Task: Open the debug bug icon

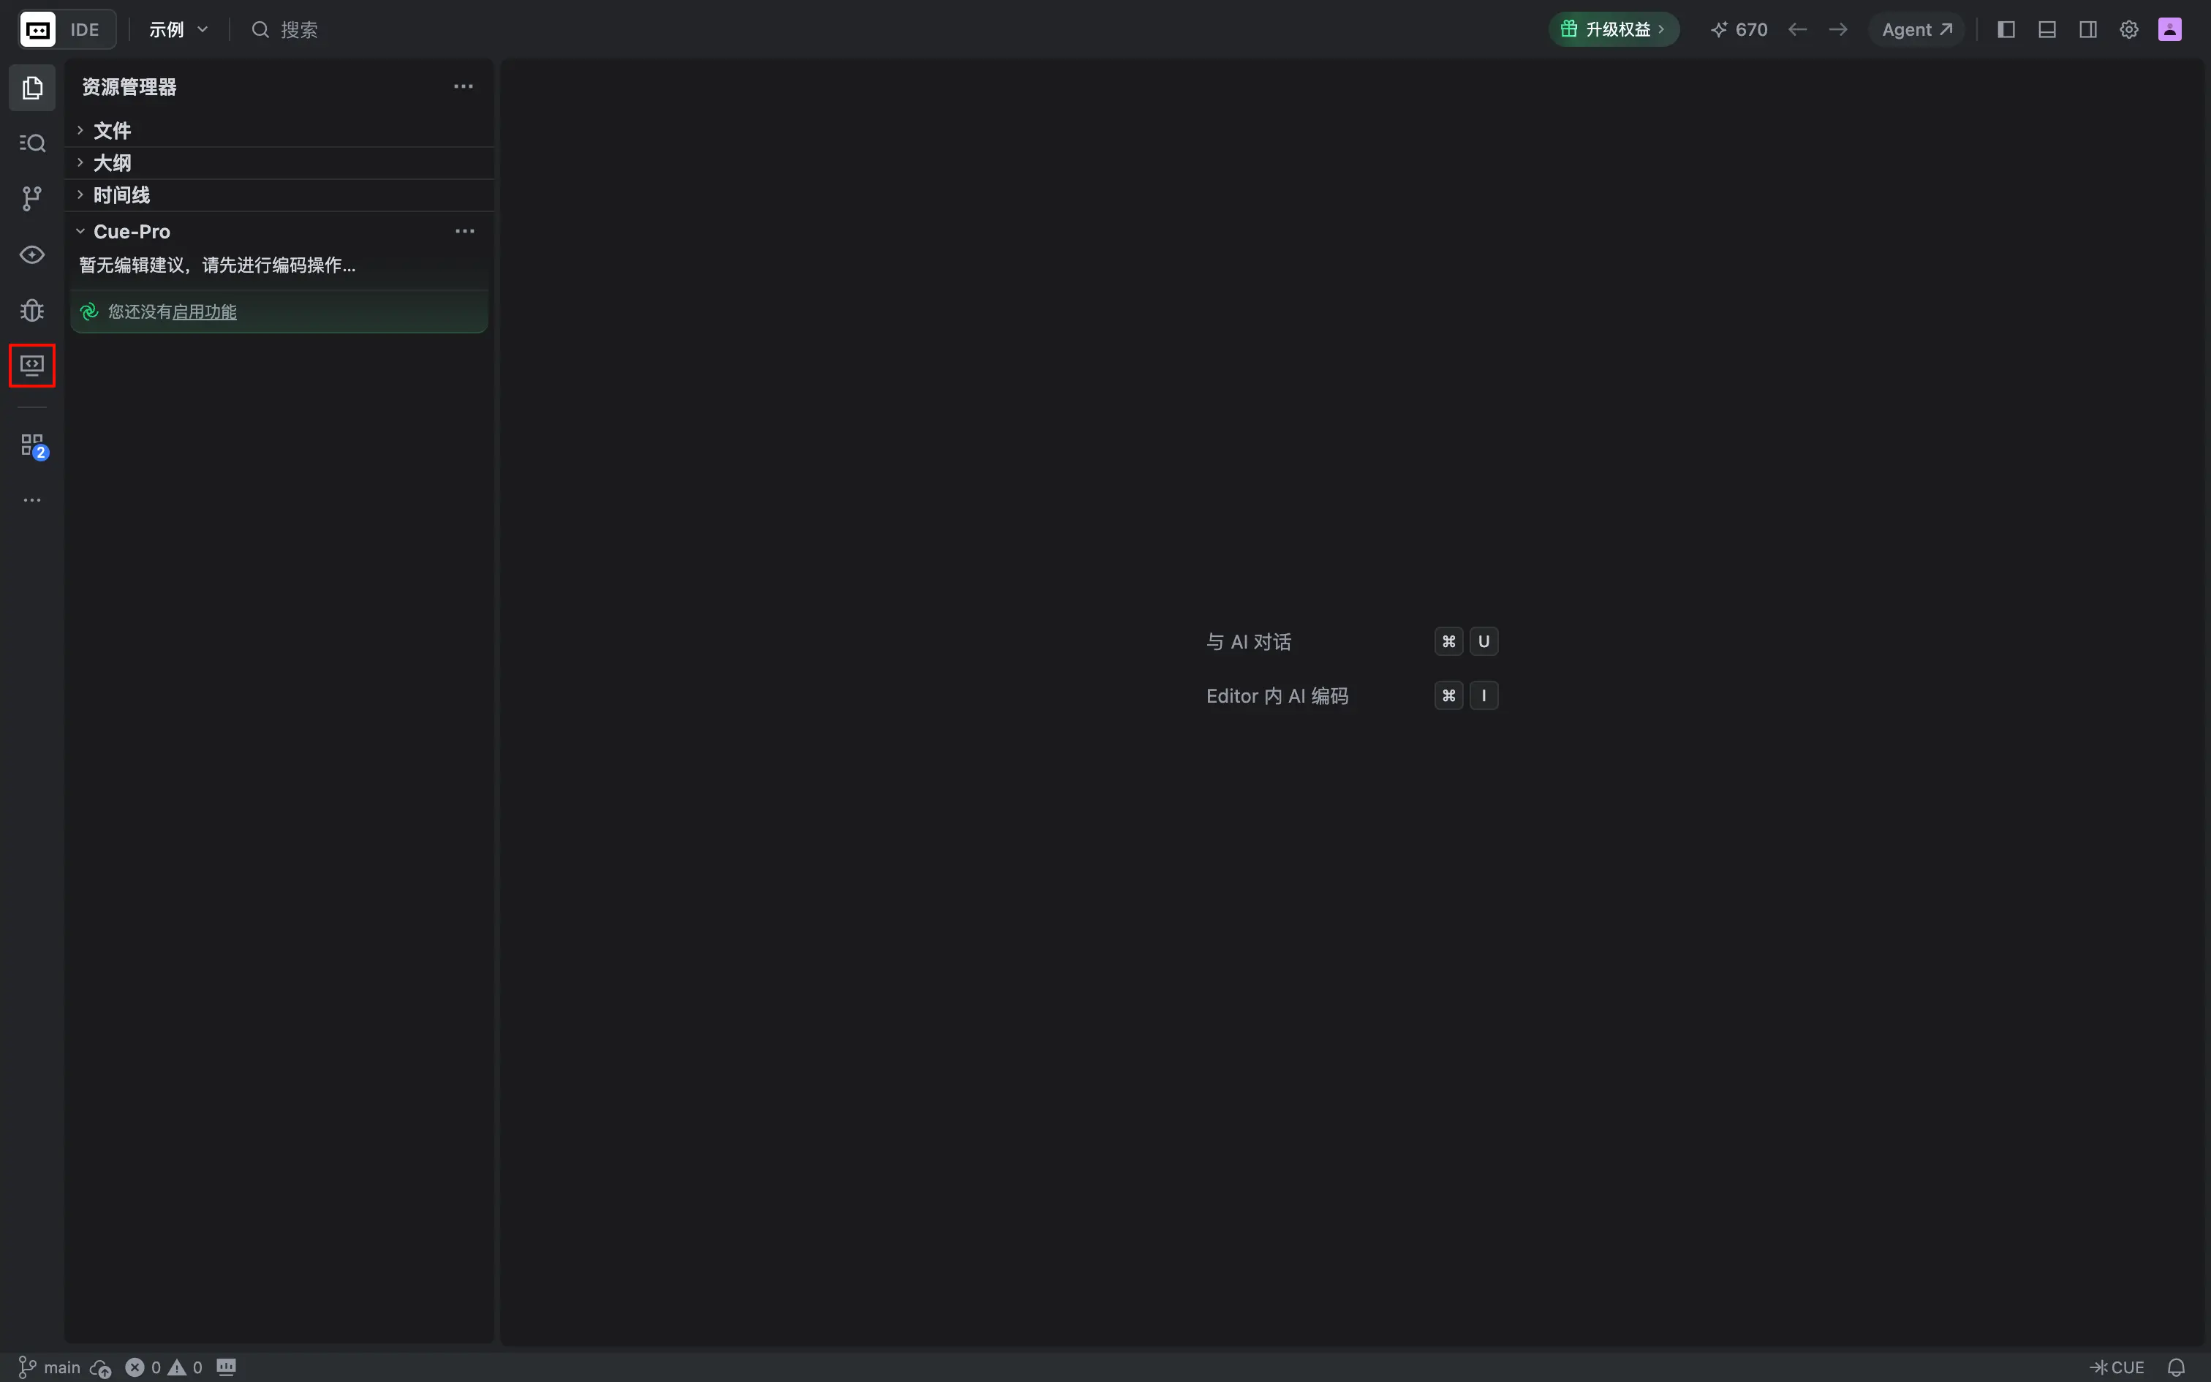Action: click(32, 310)
